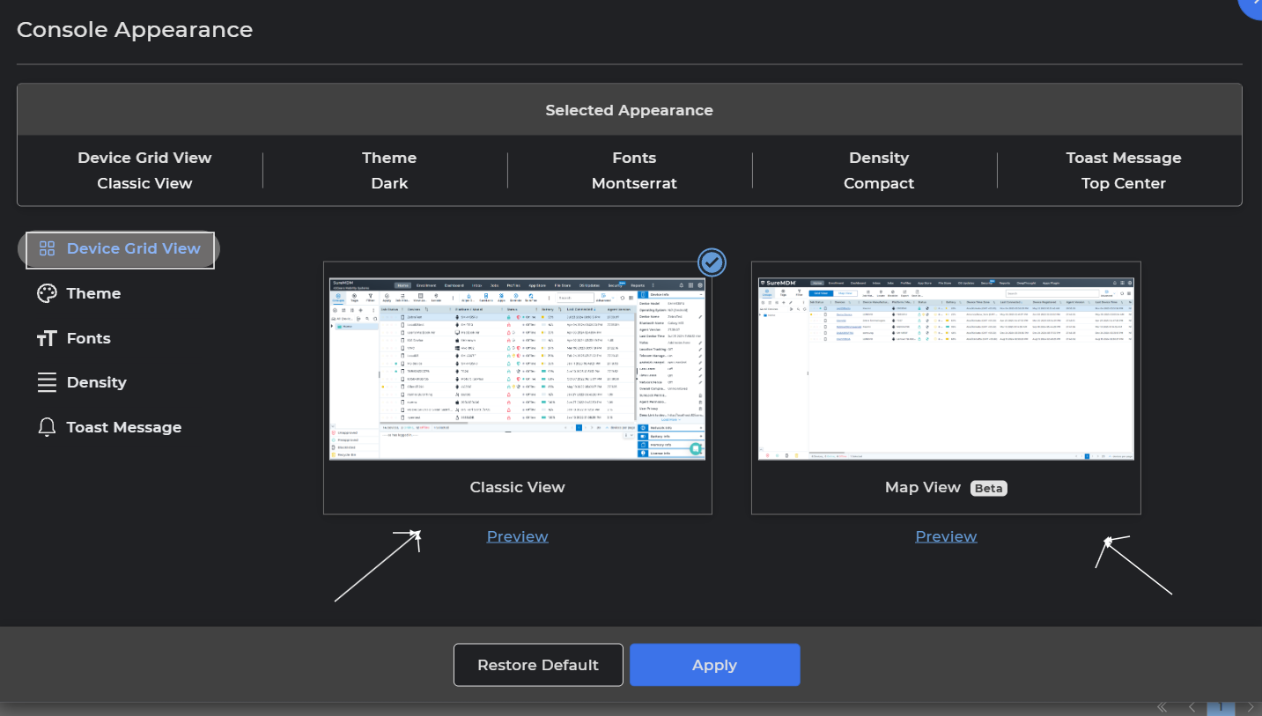Click the text-size icon for Fonts

pyautogui.click(x=47, y=338)
